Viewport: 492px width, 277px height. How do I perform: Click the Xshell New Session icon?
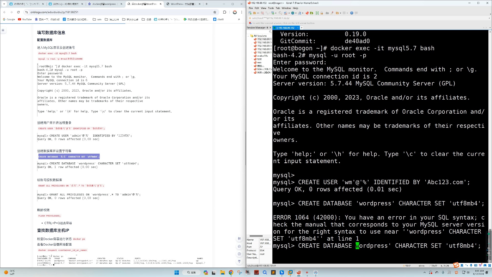tap(250, 13)
